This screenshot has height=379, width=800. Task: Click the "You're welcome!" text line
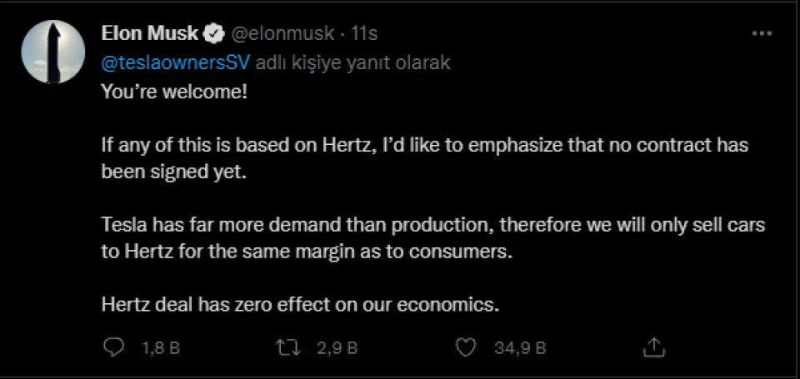pyautogui.click(x=173, y=92)
